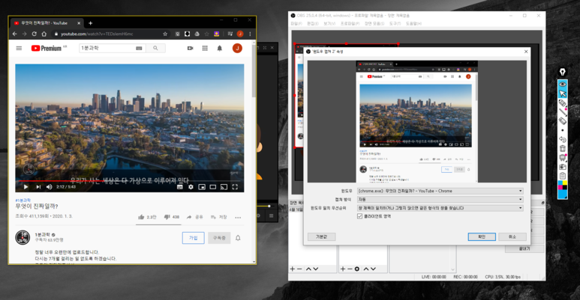Open the Chrome three-dot menu
Screen dimensions: 580x300
click(250, 34)
